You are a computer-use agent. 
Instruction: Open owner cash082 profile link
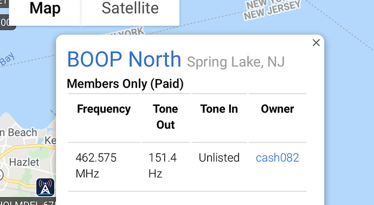(x=278, y=157)
